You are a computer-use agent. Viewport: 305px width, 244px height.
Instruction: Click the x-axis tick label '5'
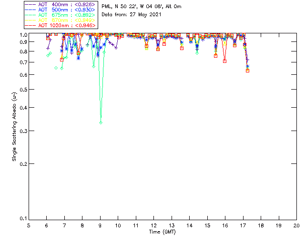pyautogui.click(x=29, y=225)
